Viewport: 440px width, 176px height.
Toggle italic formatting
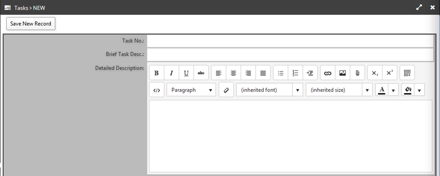(171, 73)
